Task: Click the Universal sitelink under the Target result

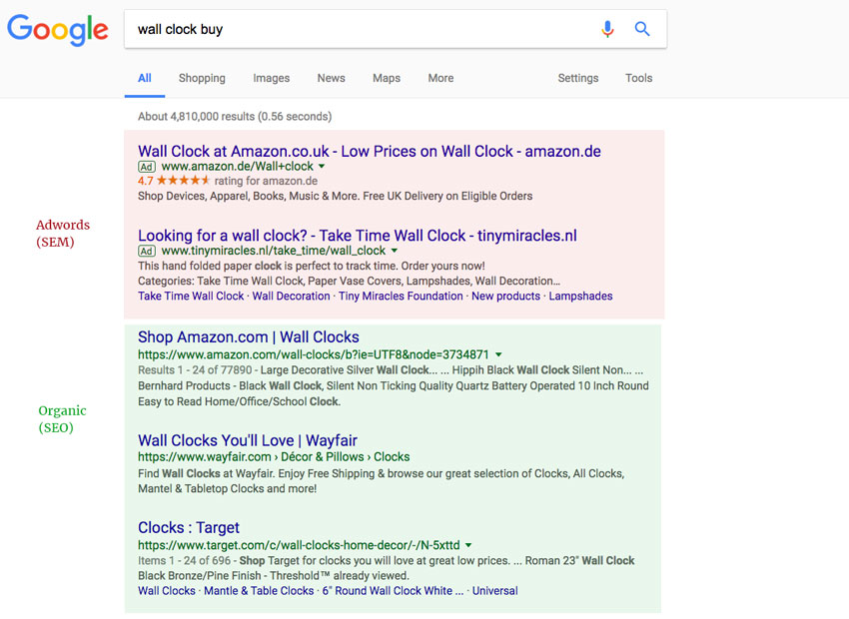Action: pos(495,590)
